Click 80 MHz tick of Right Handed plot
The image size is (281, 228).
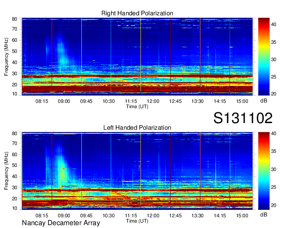(x=14, y=19)
